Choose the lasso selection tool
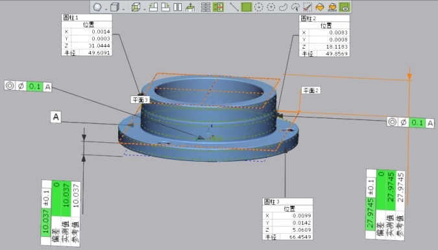 (x=283, y=7)
